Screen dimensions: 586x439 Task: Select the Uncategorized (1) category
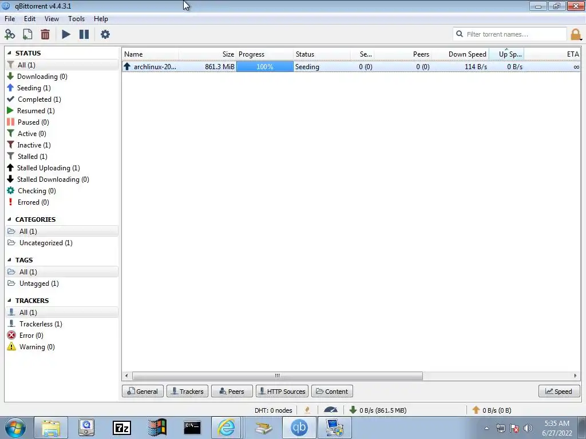(46, 243)
